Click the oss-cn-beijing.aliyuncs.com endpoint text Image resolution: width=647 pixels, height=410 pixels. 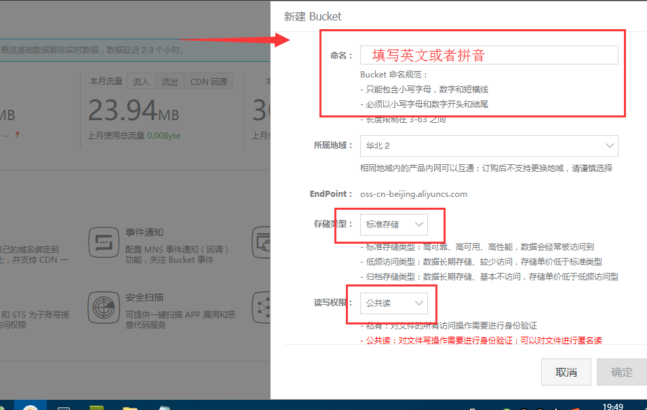pos(414,194)
